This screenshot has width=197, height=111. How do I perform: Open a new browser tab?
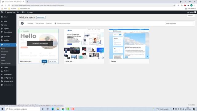pyautogui.click(x=28, y=2)
